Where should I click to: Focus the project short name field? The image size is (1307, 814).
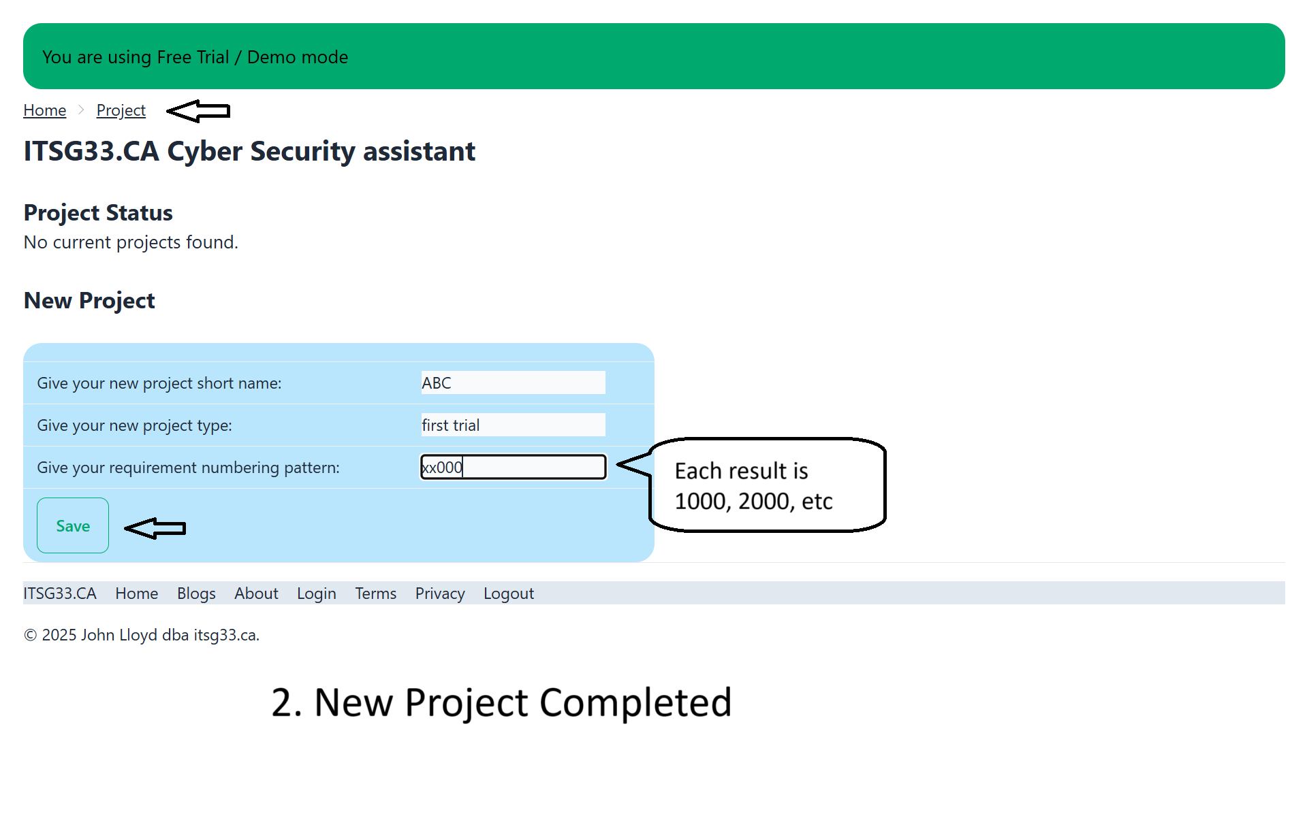513,382
